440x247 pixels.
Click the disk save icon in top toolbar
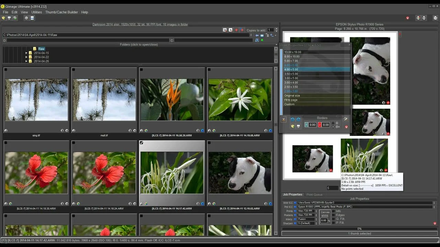9,18
